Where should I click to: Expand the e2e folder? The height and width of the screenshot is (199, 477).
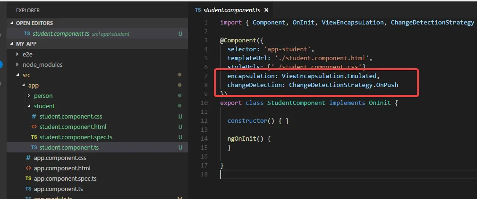pos(17,55)
